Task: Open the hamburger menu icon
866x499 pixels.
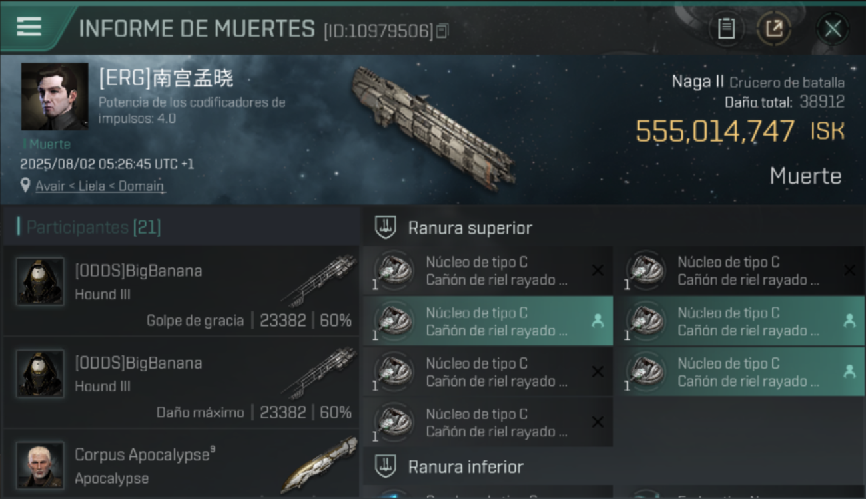Action: point(29,27)
